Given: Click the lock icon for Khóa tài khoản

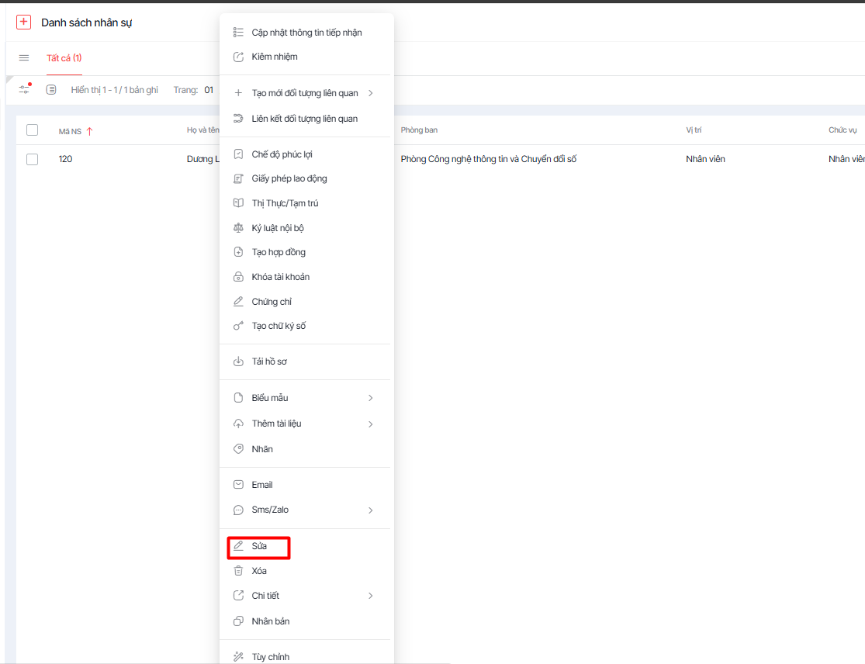Looking at the screenshot, I should [238, 277].
